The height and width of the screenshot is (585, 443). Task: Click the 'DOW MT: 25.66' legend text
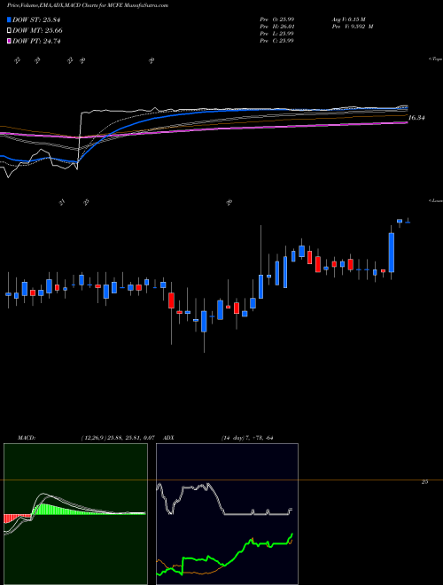(37, 31)
